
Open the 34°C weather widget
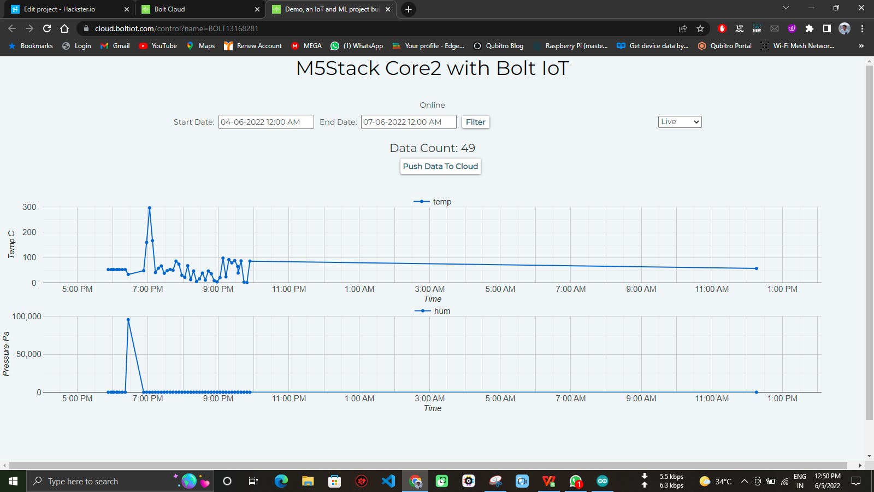pyautogui.click(x=716, y=481)
